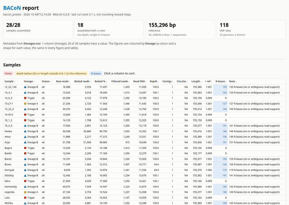289x205 pixels.
Task: Sort by Circular column header
Action: [x=182, y=81]
